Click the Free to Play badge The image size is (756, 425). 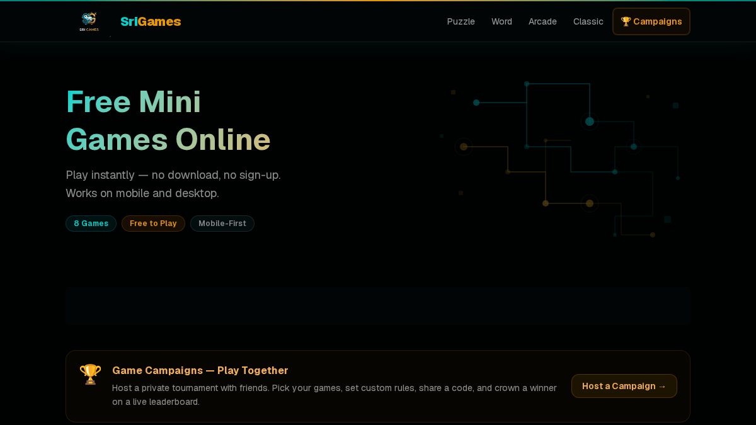tap(153, 224)
